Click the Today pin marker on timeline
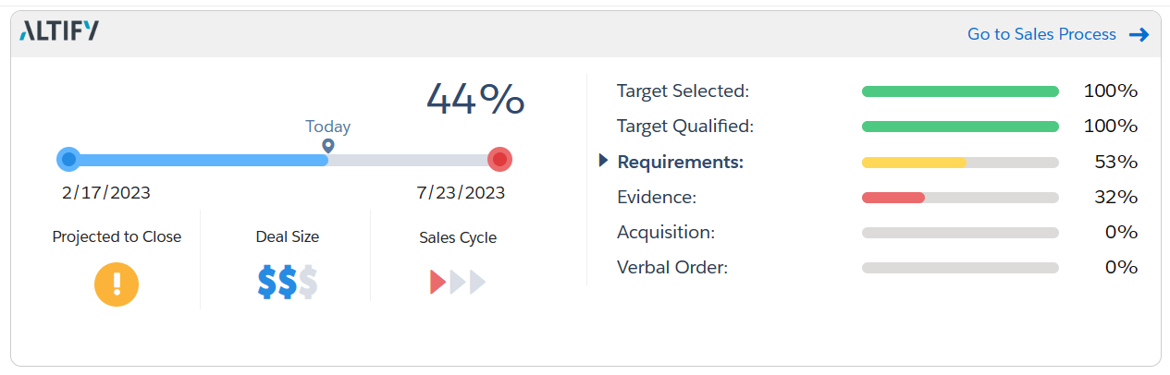1170x375 pixels. 328,146
